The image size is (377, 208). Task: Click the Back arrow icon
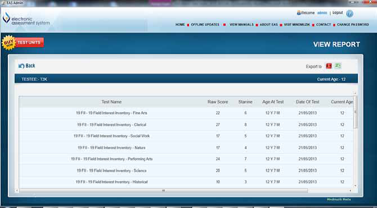pyautogui.click(x=21, y=66)
